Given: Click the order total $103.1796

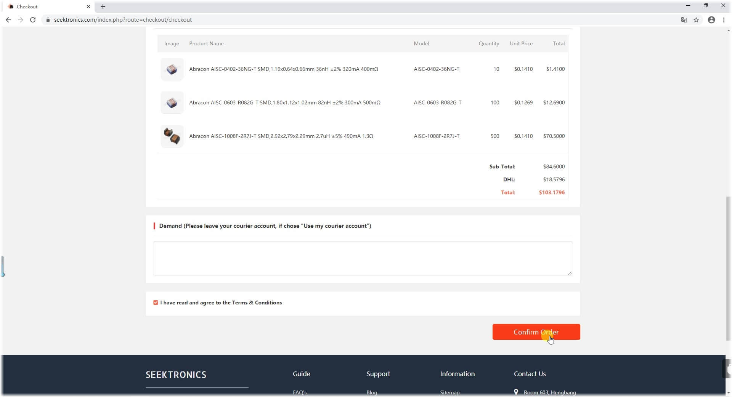Looking at the screenshot, I should click(x=552, y=192).
